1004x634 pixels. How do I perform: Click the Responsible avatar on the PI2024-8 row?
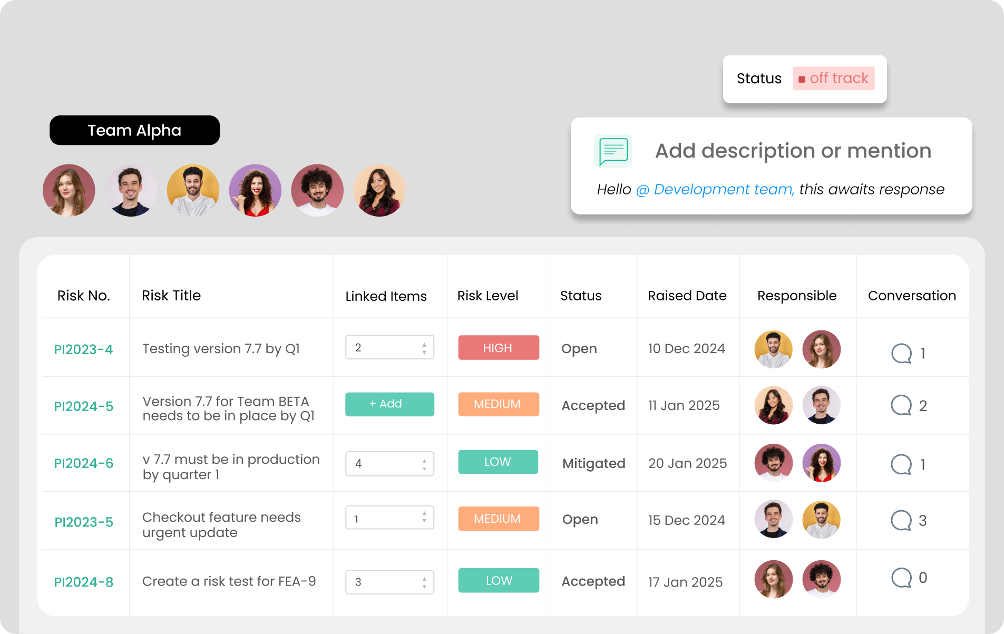pyautogui.click(x=773, y=579)
